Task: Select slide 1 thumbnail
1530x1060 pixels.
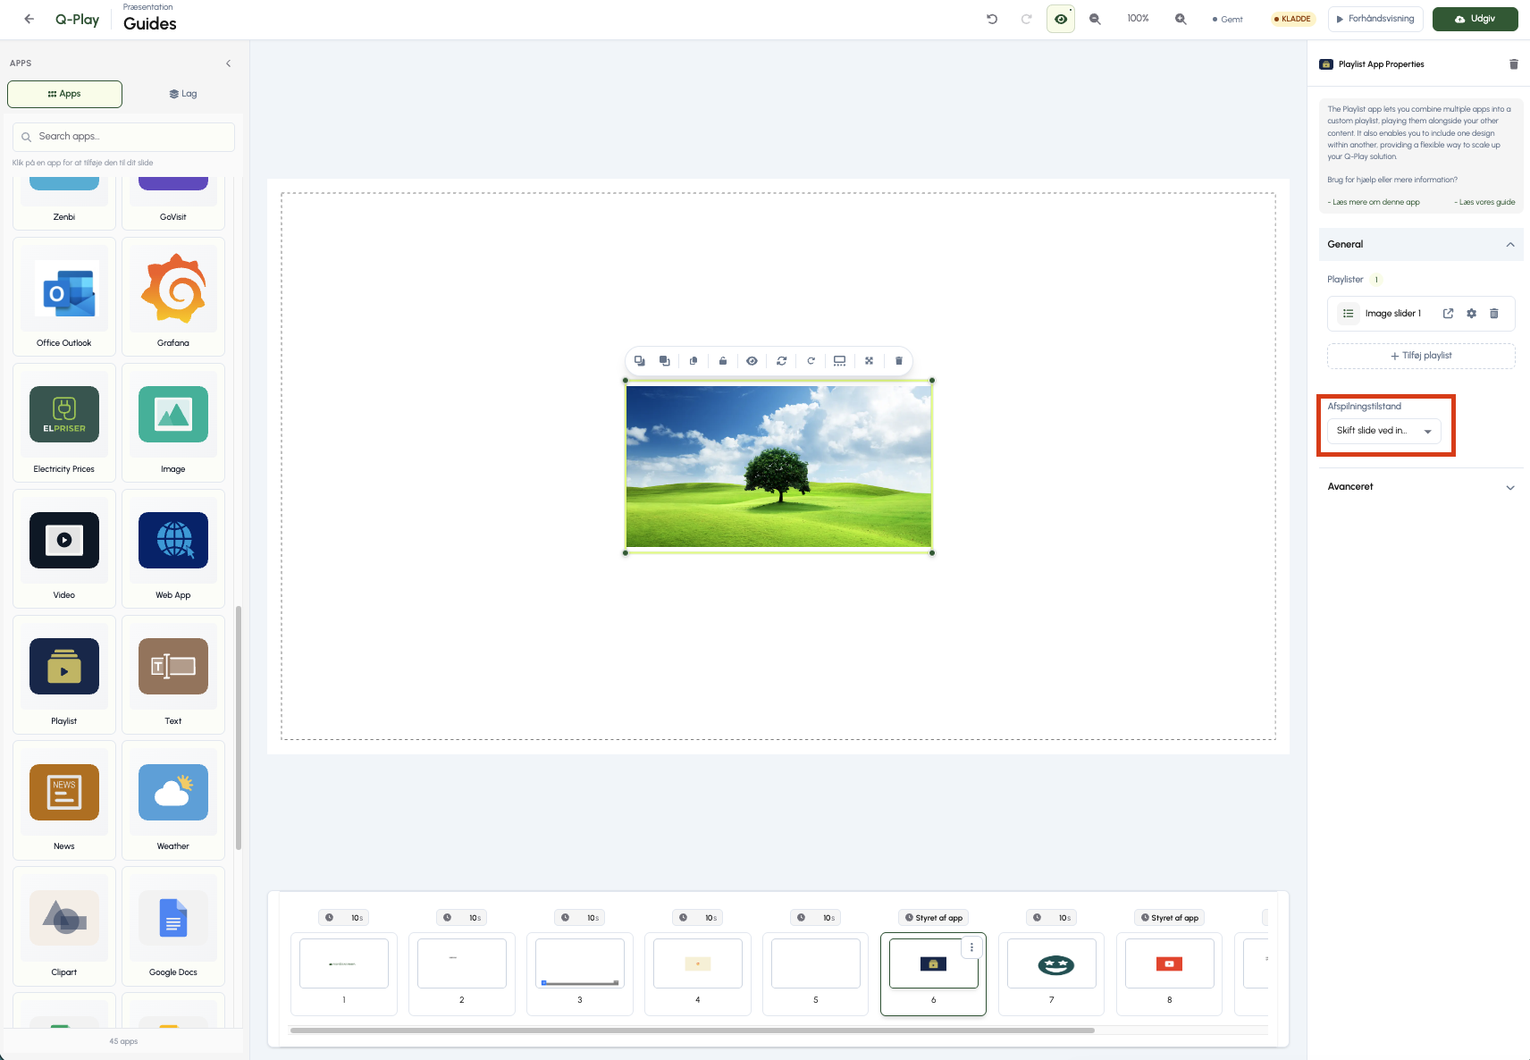Action: [344, 963]
